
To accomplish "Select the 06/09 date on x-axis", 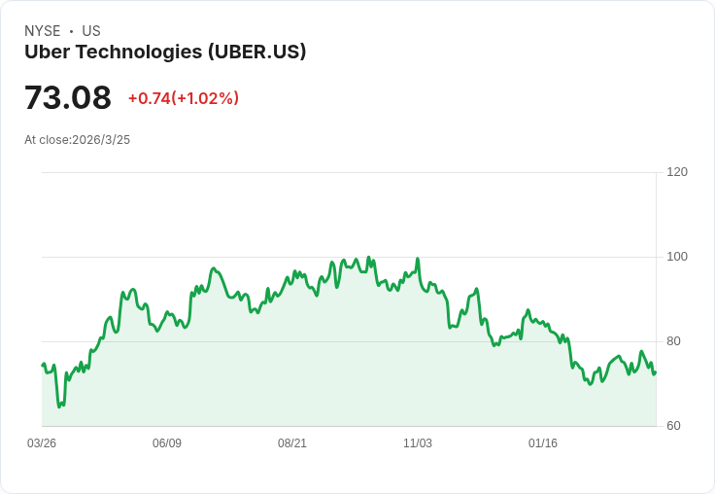I will [167, 443].
